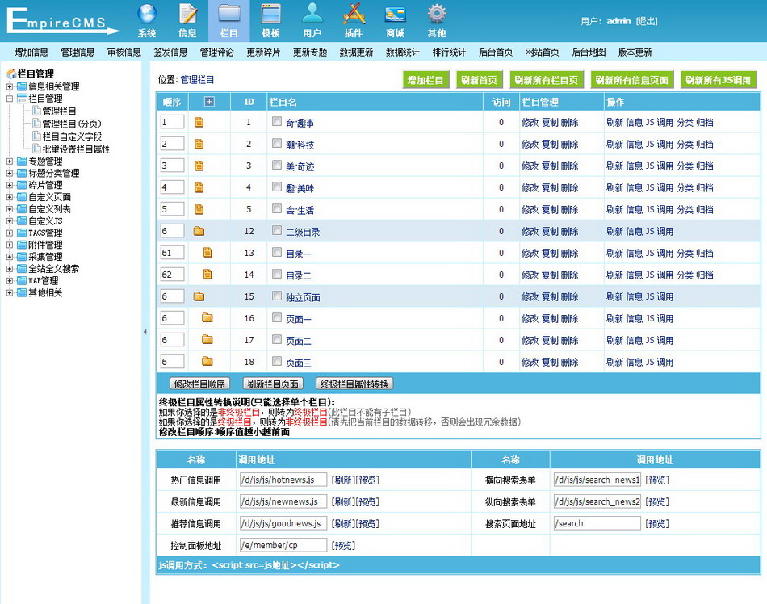767x604 pixels.
Task: Expand the 自定义页面 tree node
Action: 10,196
